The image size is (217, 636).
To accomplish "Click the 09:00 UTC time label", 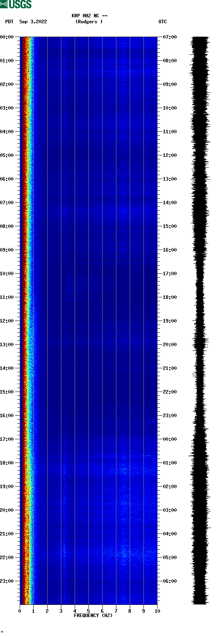I will [170, 84].
